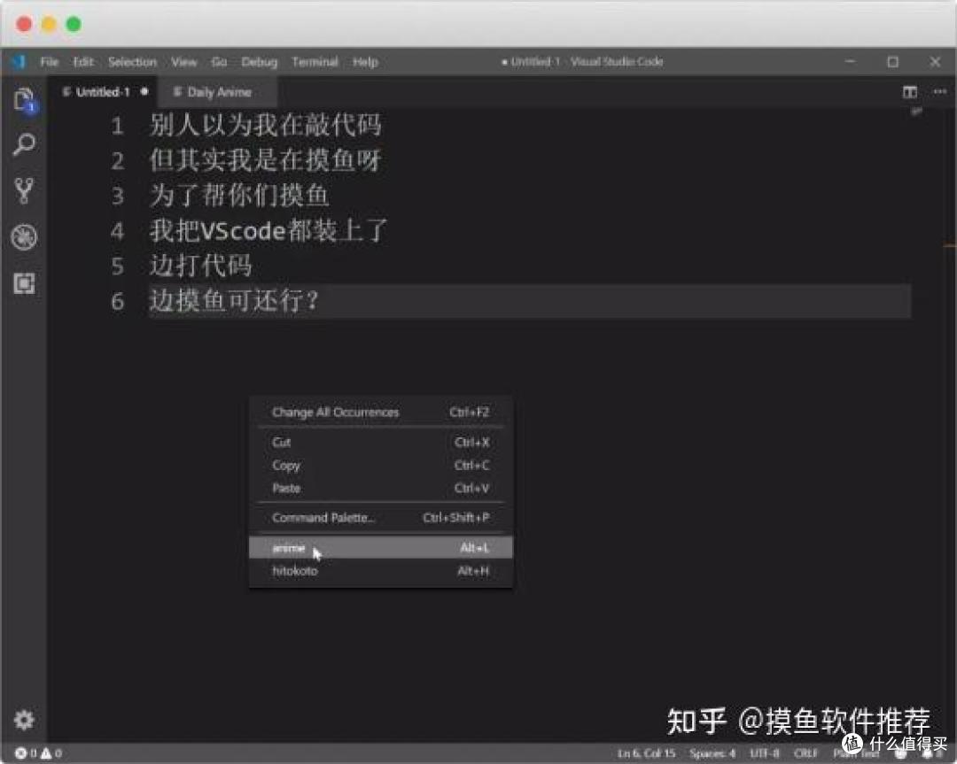Close the VS Code window with X
The image size is (957, 764).
click(935, 62)
